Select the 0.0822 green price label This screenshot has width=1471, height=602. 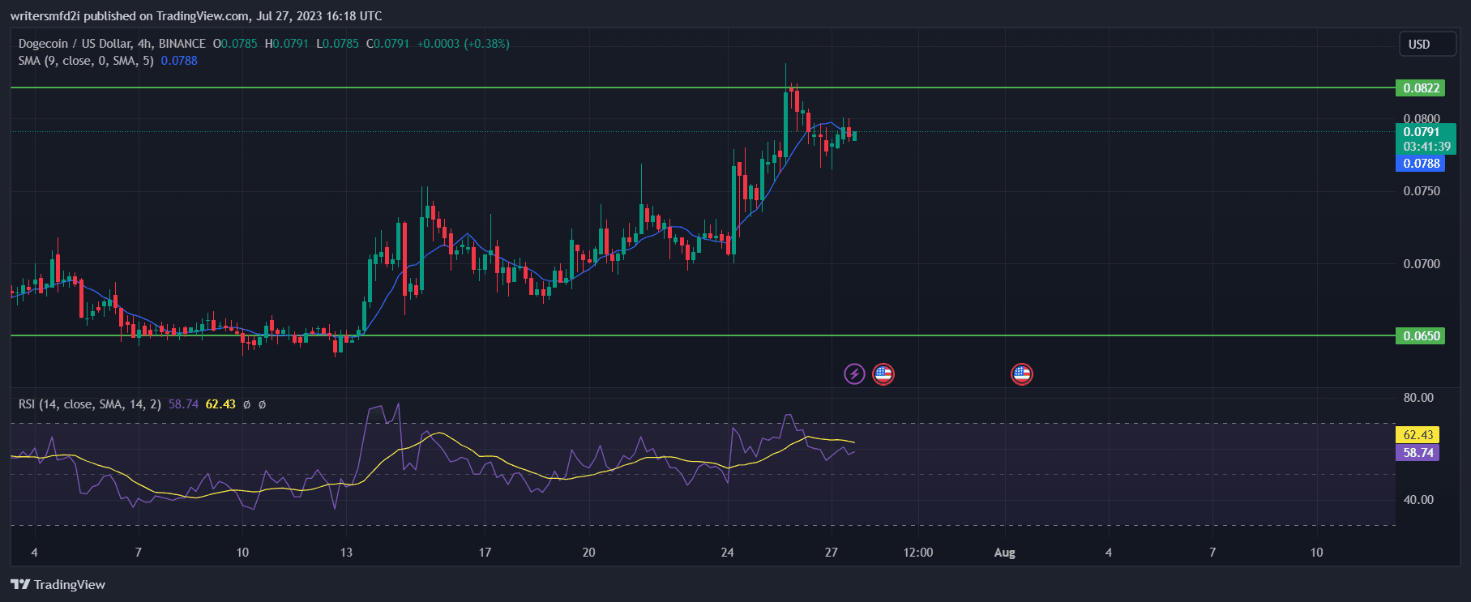click(1421, 88)
